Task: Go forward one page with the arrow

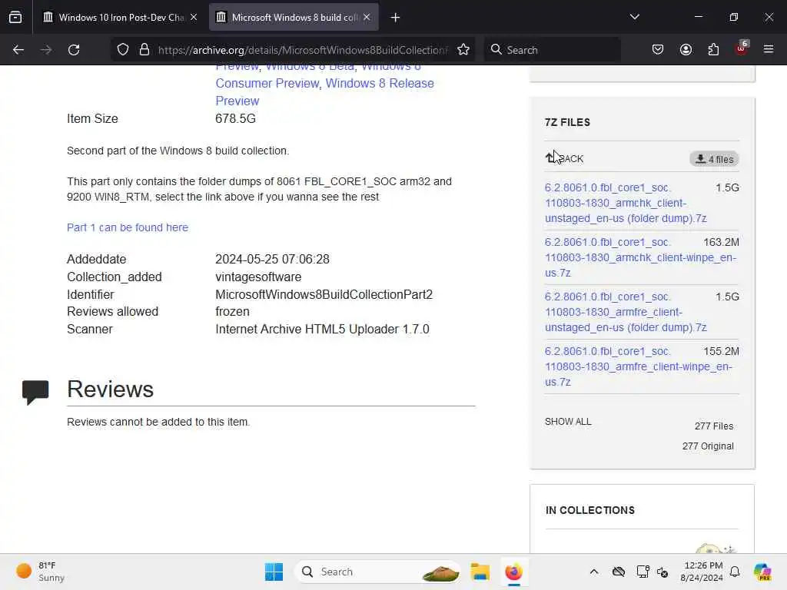Action: (45, 50)
